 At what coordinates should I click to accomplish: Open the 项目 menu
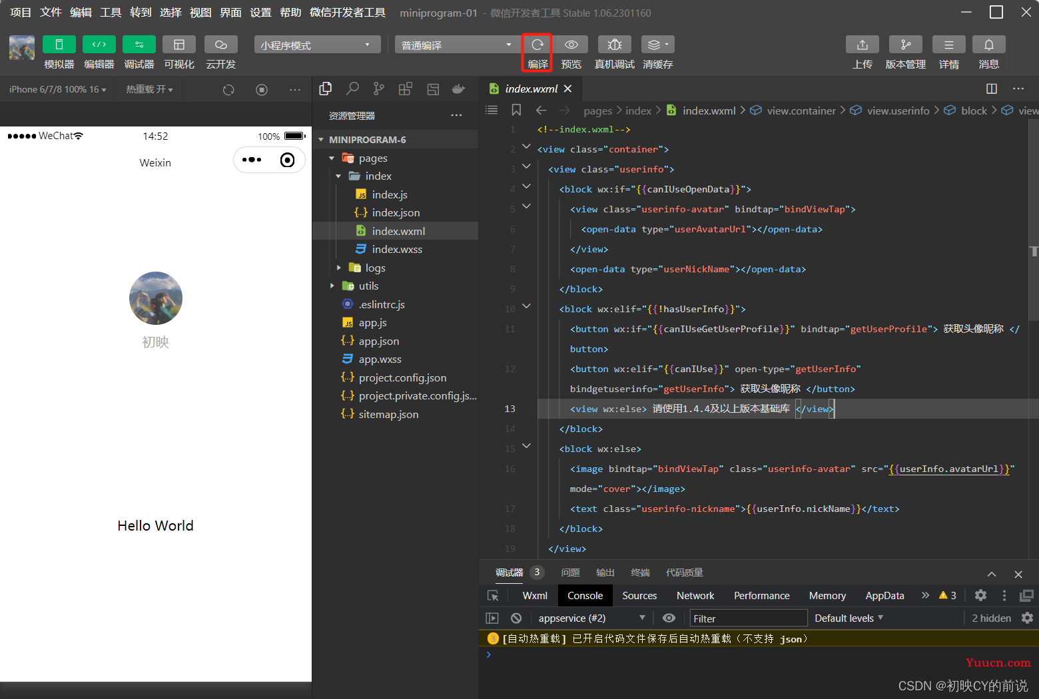21,13
